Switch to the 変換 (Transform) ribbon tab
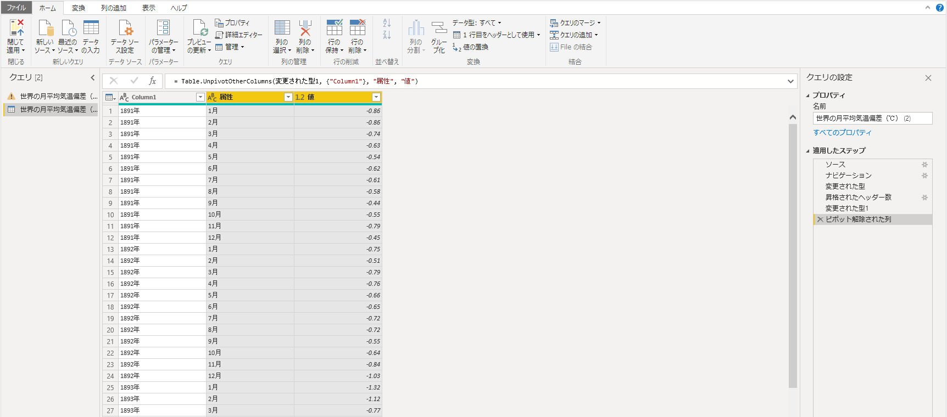947x417 pixels. point(79,8)
